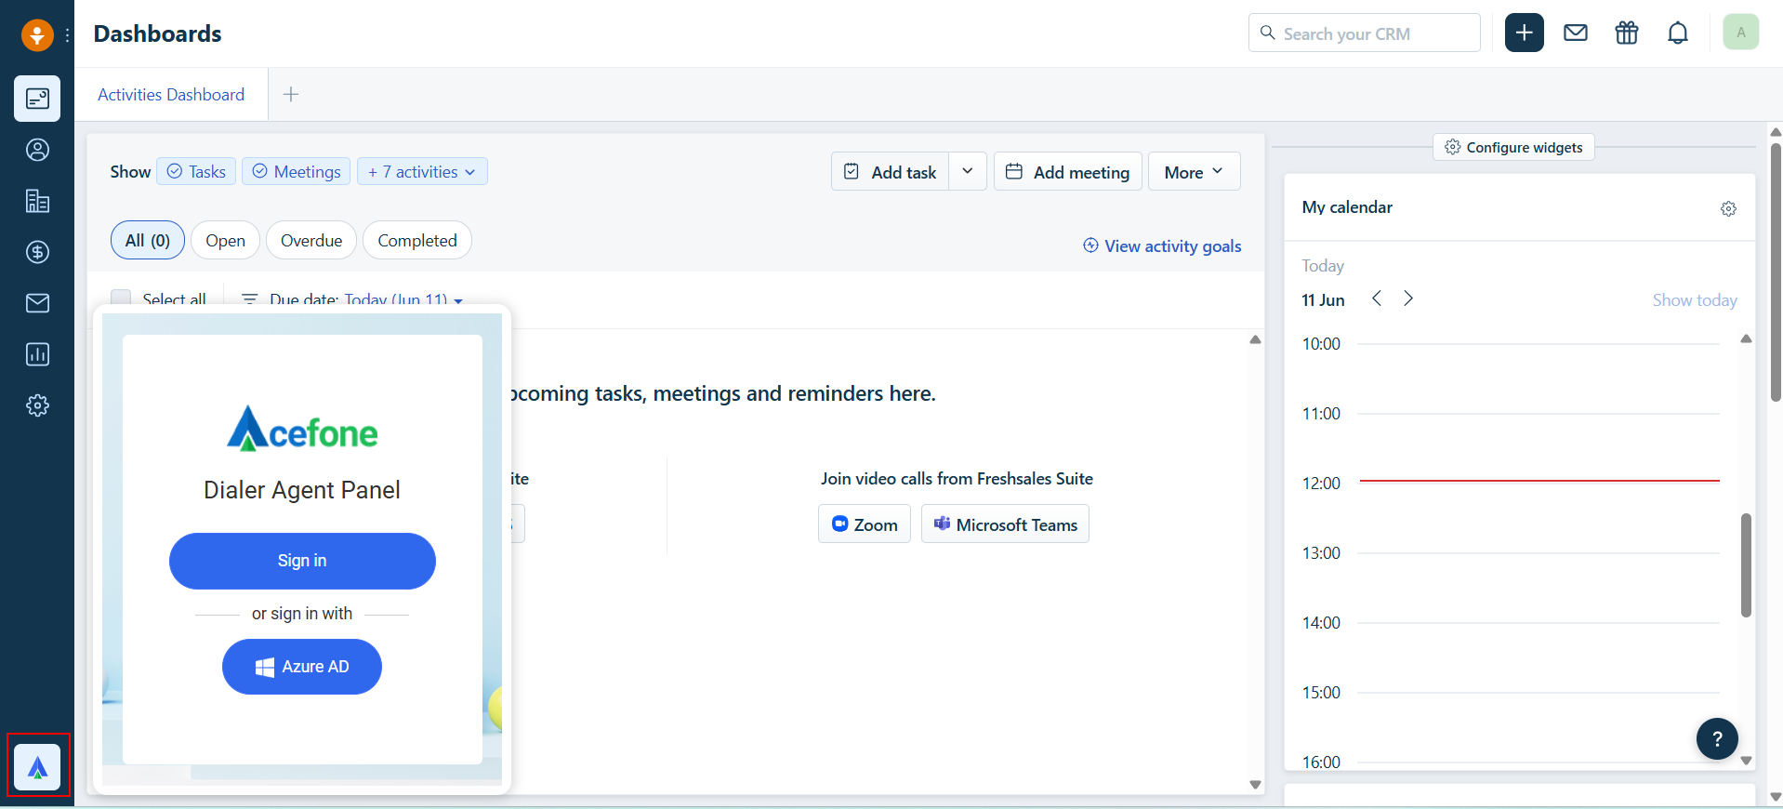Open the More dropdown menu

(x=1195, y=171)
